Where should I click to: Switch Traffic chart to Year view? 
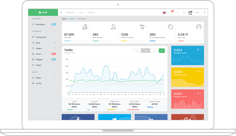[154, 51]
